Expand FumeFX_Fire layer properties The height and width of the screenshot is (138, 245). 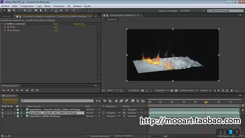point(15,113)
